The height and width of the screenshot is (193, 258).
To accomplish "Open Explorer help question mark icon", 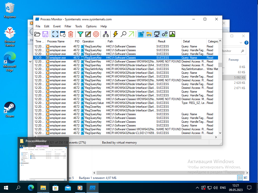I will click(246, 43).
